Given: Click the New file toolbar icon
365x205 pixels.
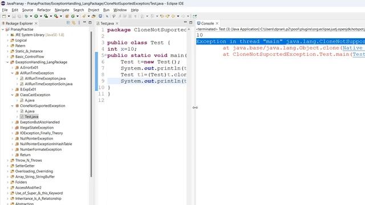Looking at the screenshot, I should [4, 17].
